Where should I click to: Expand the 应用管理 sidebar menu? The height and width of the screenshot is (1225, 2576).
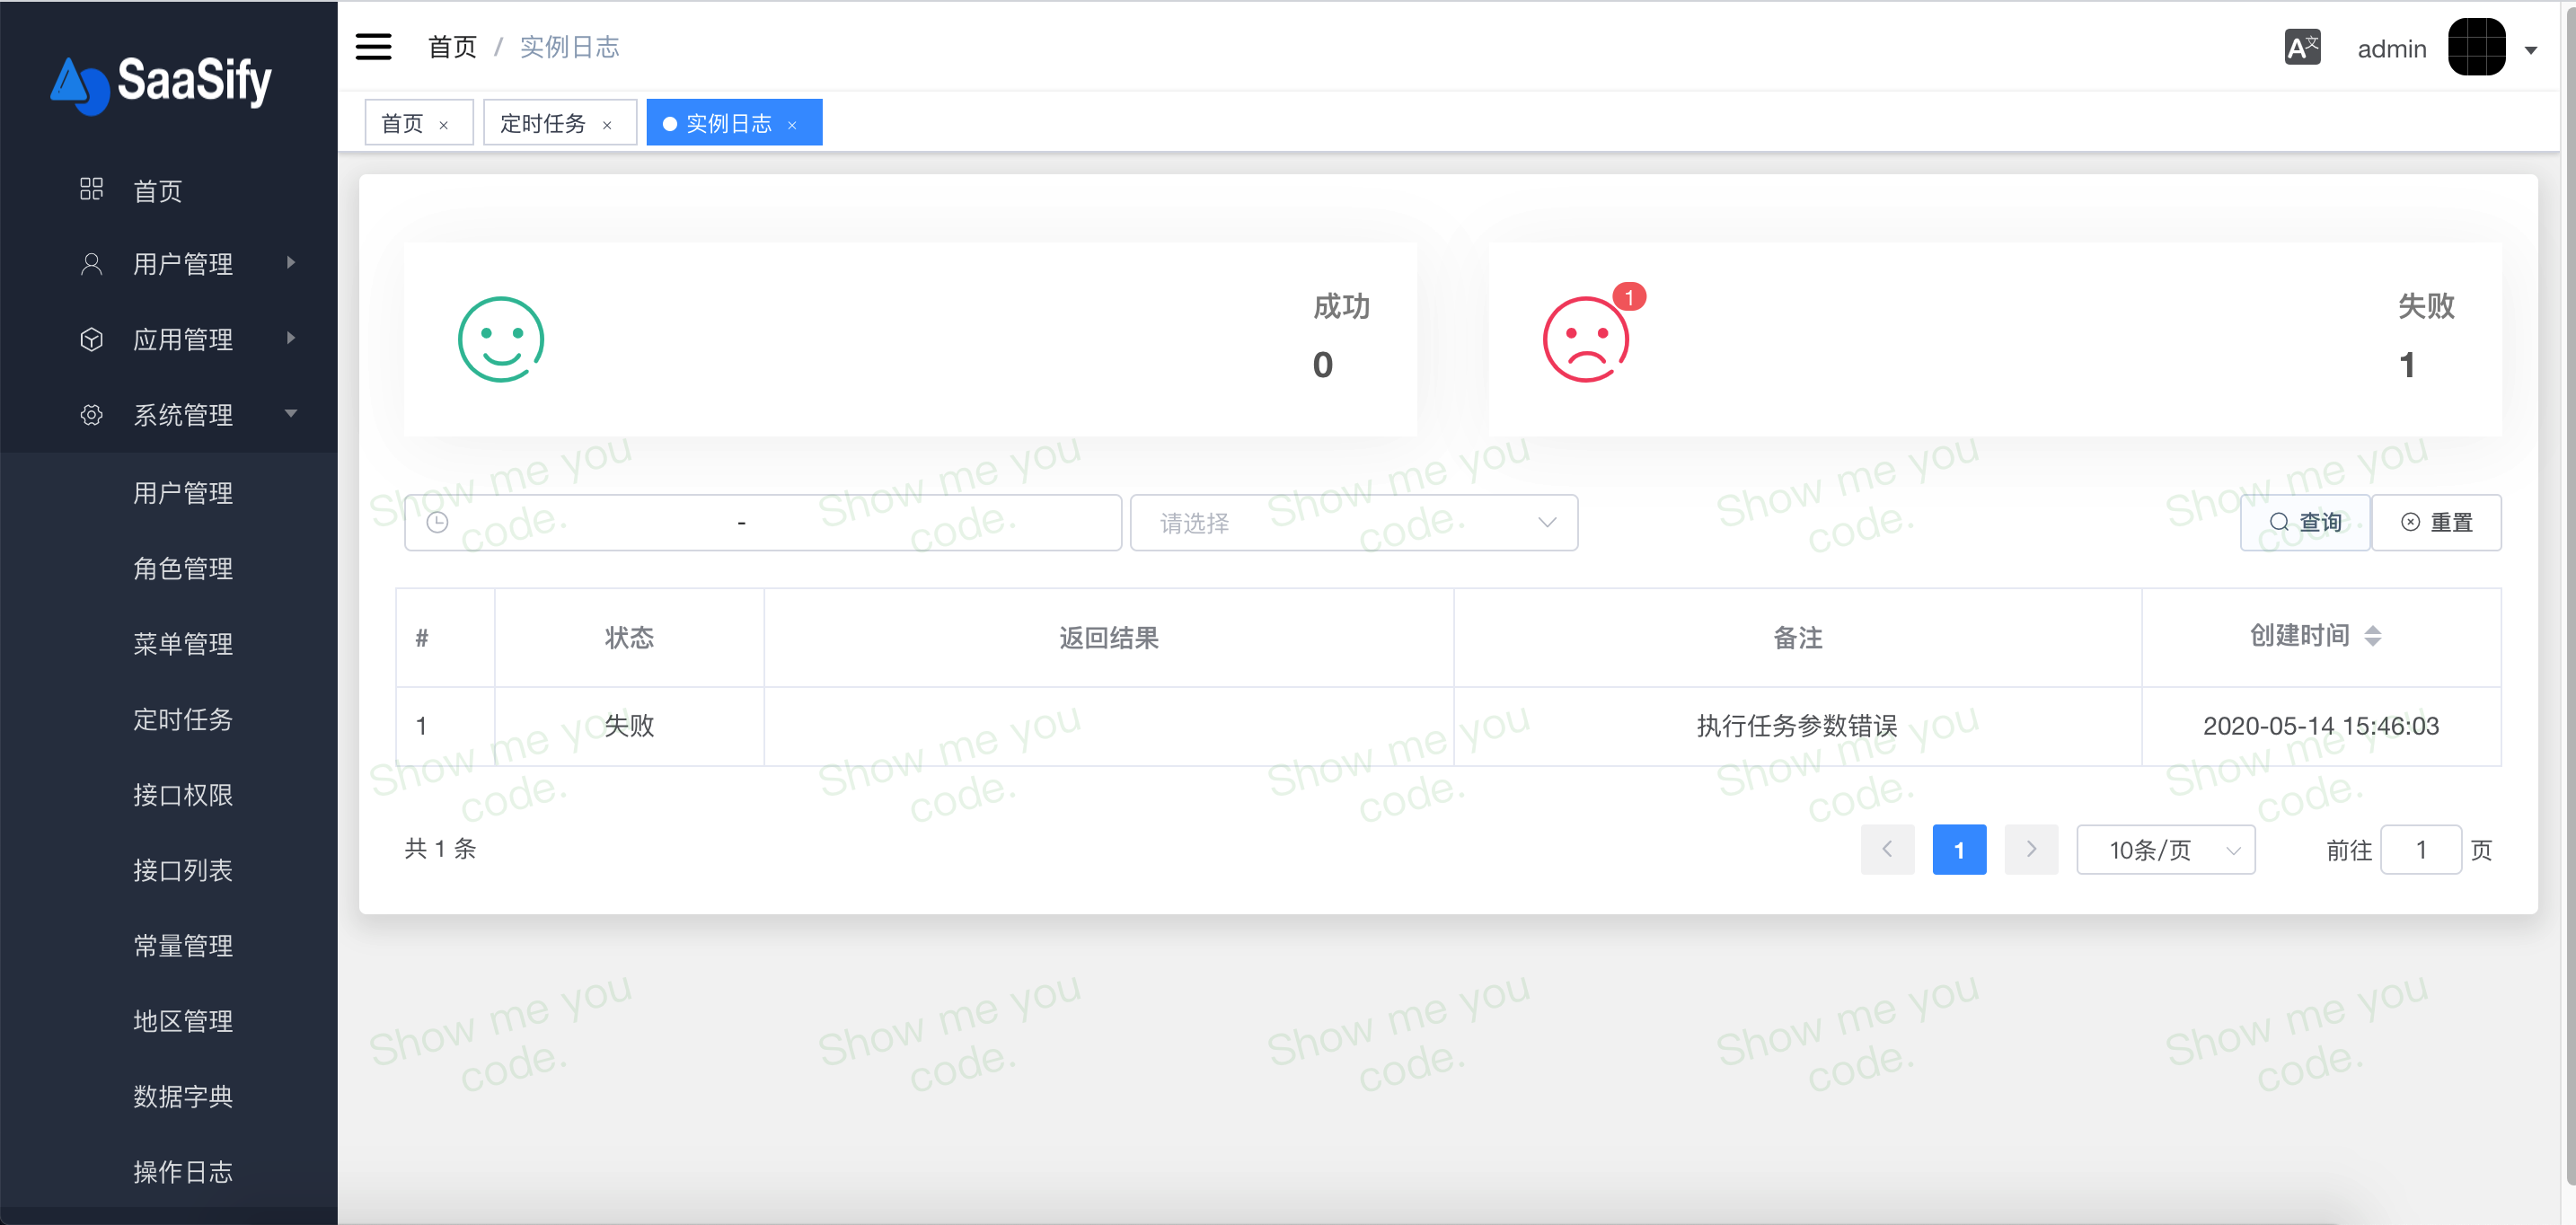pyautogui.click(x=185, y=339)
